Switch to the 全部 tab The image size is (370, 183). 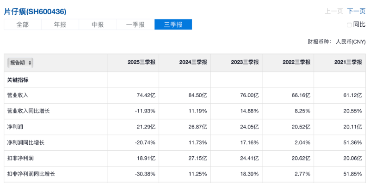tap(22, 24)
